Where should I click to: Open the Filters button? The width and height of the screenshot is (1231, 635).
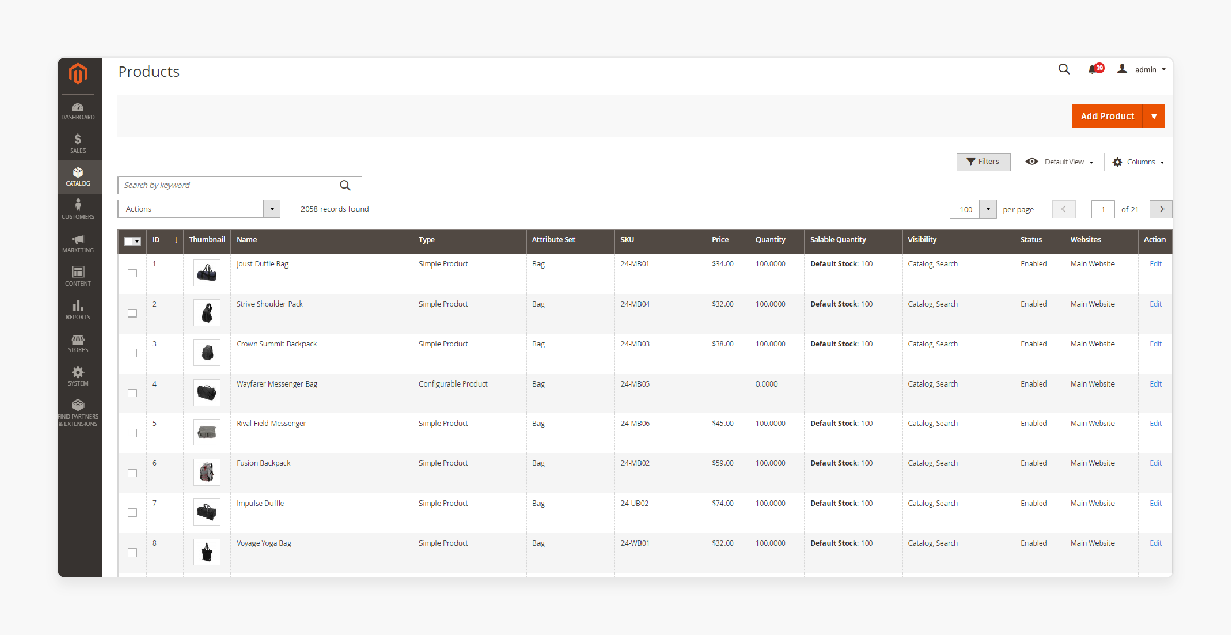pos(984,162)
